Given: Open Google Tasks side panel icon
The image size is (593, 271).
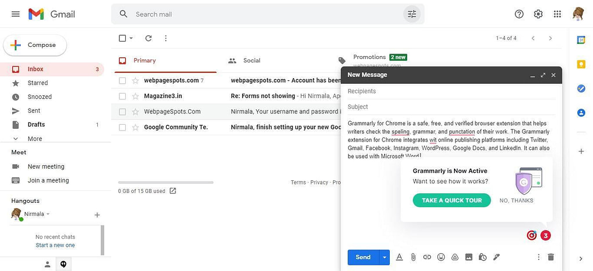Looking at the screenshot, I should pyautogui.click(x=581, y=88).
